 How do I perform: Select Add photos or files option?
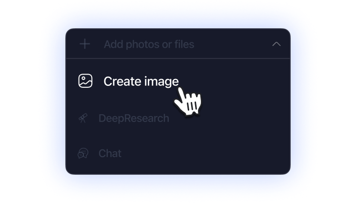(x=149, y=44)
